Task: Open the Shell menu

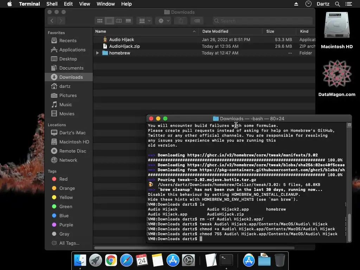Action: pos(52,4)
